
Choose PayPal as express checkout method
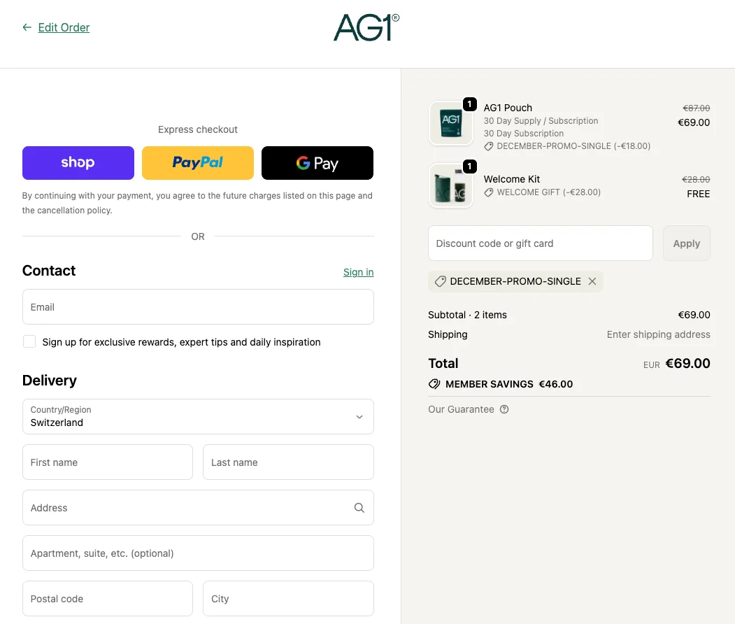[197, 162]
